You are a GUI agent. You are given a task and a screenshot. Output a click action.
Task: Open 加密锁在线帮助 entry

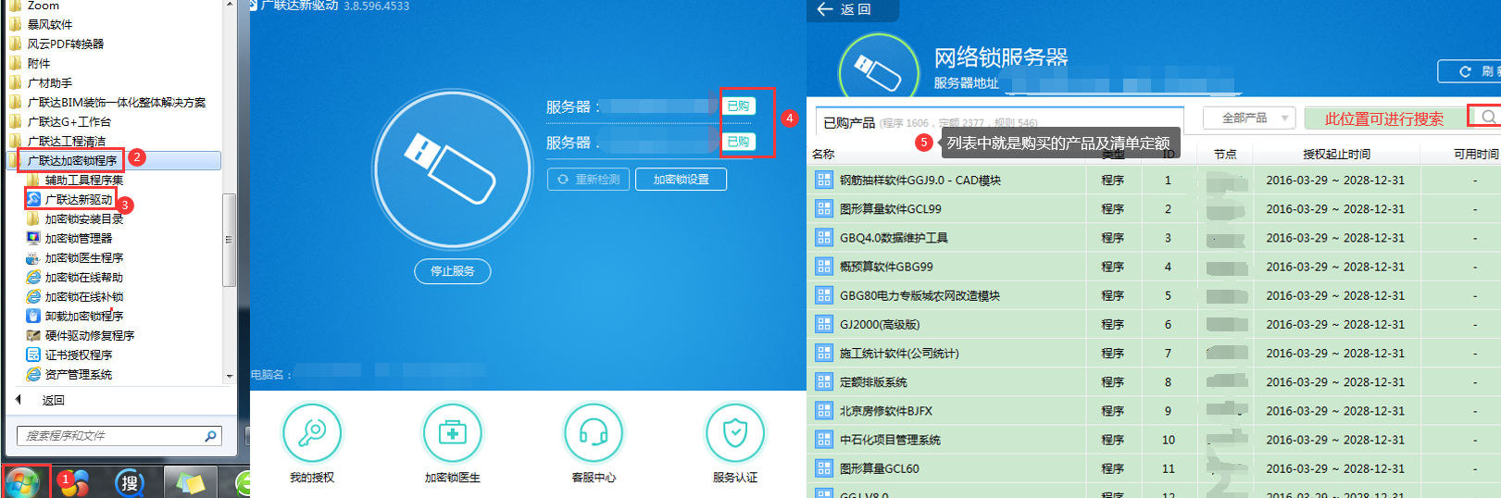tap(83, 277)
